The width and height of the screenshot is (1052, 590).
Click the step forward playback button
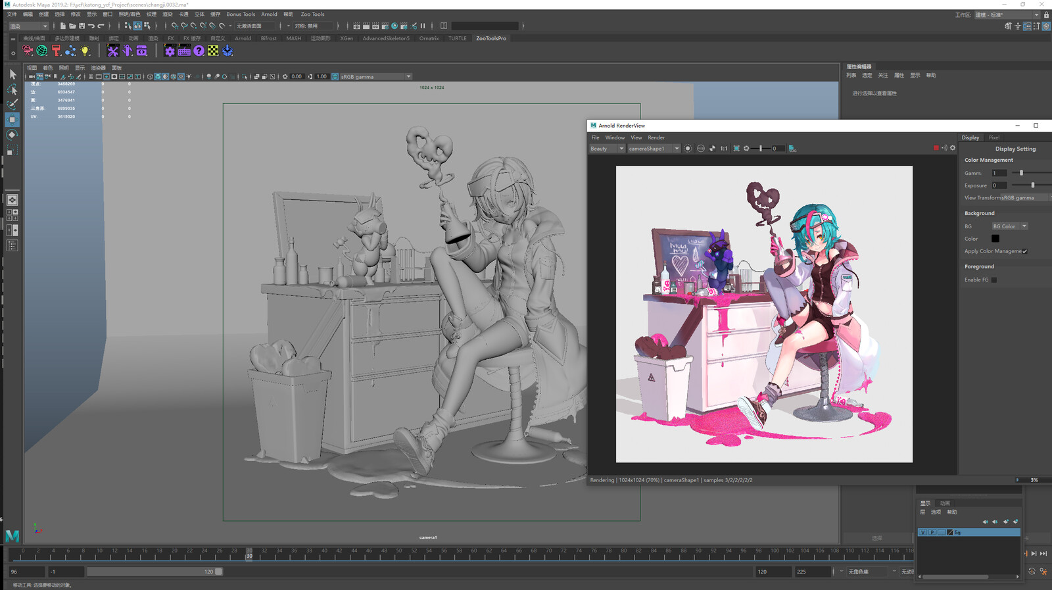point(1034,554)
